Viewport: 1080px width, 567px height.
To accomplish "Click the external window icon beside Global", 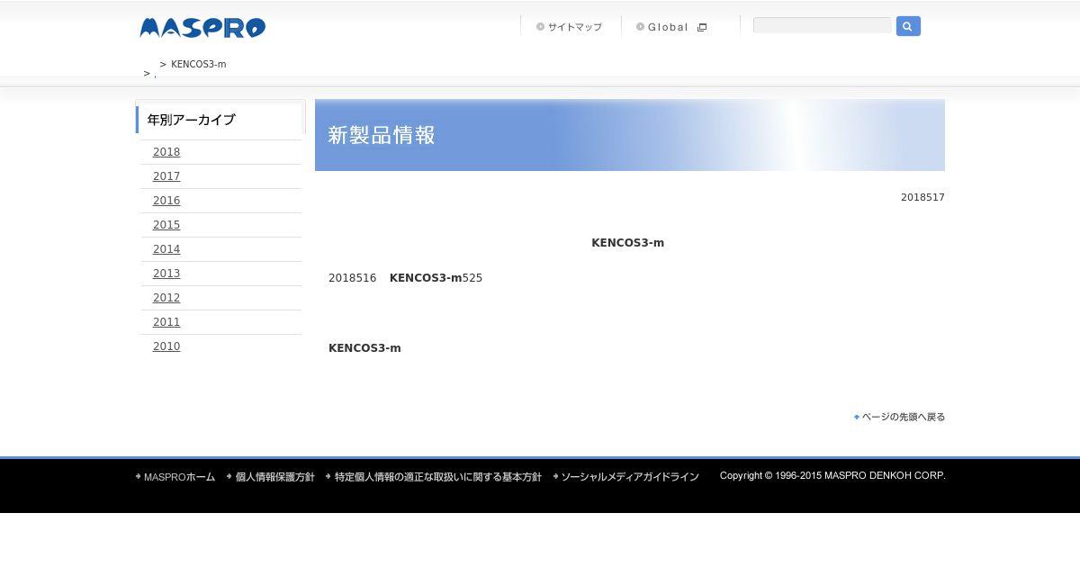I will (702, 27).
